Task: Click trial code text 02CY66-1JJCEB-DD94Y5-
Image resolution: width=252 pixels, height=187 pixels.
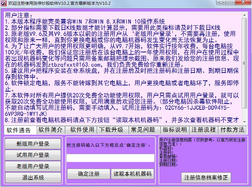Action: click(197, 108)
